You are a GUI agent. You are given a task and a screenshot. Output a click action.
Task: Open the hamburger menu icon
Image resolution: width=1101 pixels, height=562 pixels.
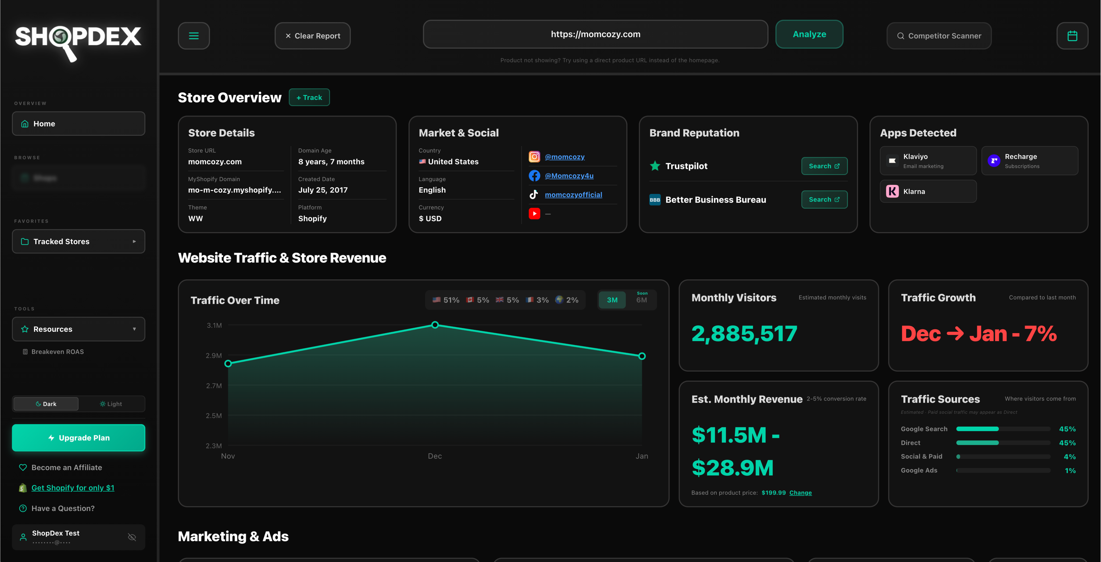point(194,36)
